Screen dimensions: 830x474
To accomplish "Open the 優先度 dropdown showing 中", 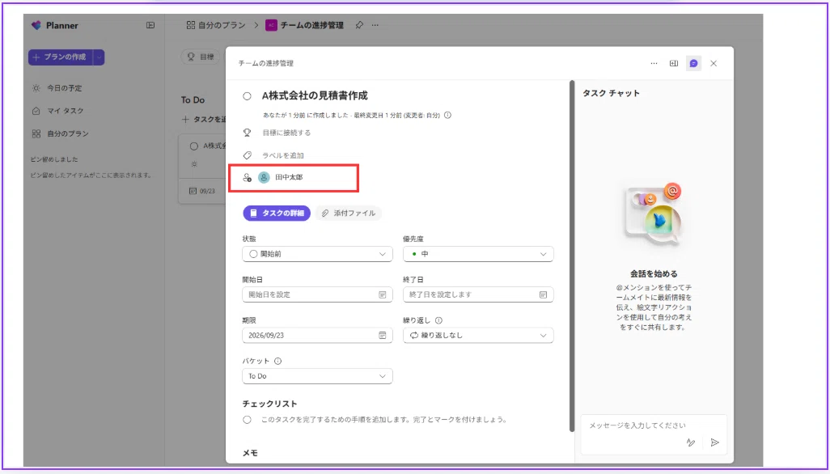I will click(479, 254).
